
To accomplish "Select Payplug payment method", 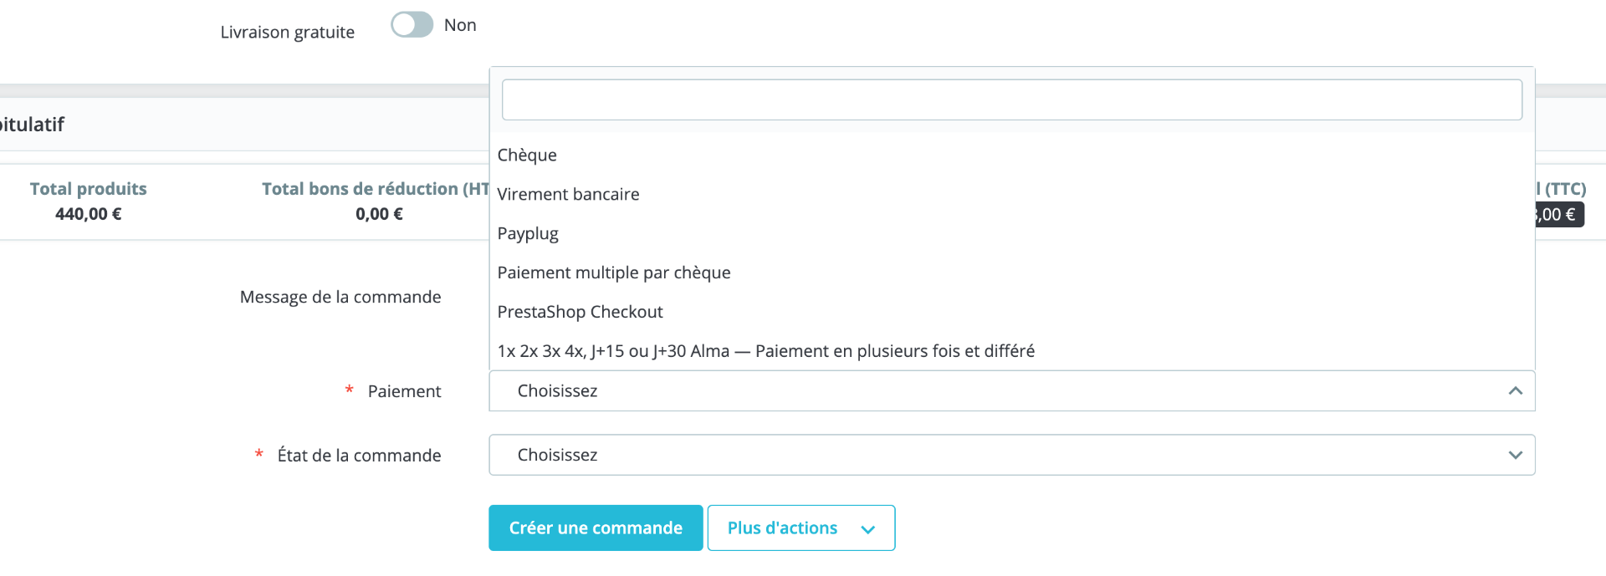I will 528,234.
